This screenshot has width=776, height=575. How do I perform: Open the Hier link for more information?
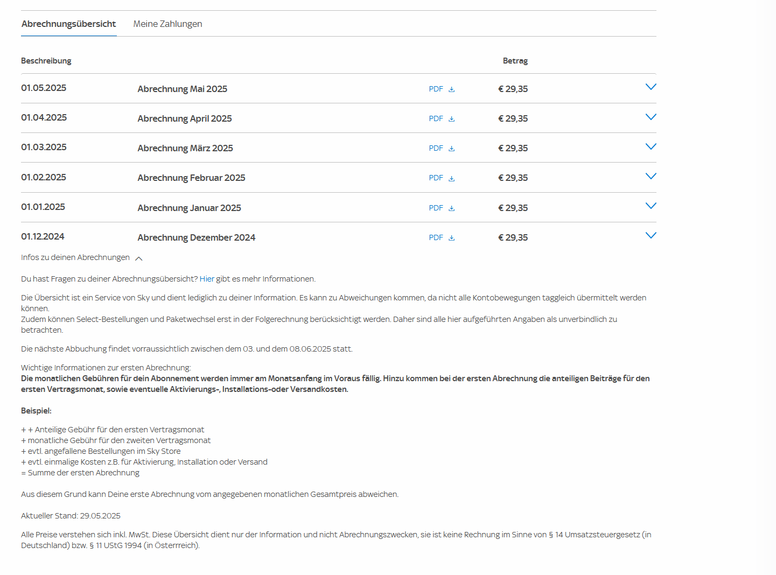click(207, 279)
